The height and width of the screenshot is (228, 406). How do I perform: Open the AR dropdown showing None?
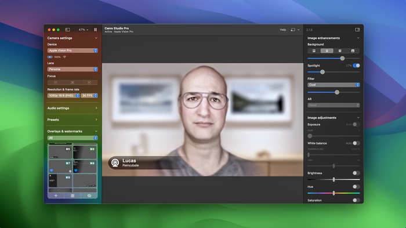pos(333,105)
